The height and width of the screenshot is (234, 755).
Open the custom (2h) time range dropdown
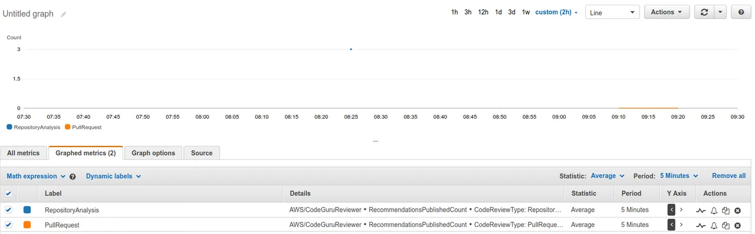click(x=556, y=12)
